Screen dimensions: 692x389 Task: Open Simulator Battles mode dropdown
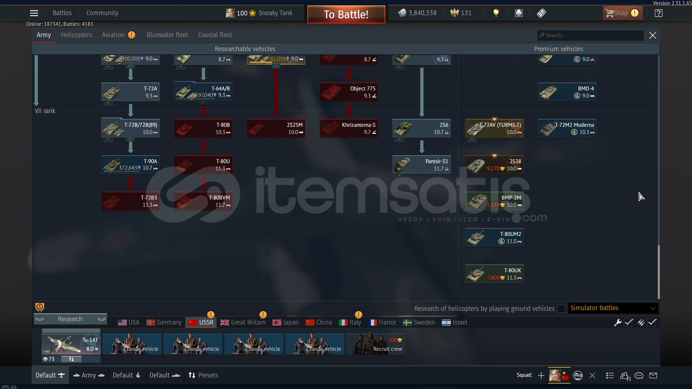(613, 308)
